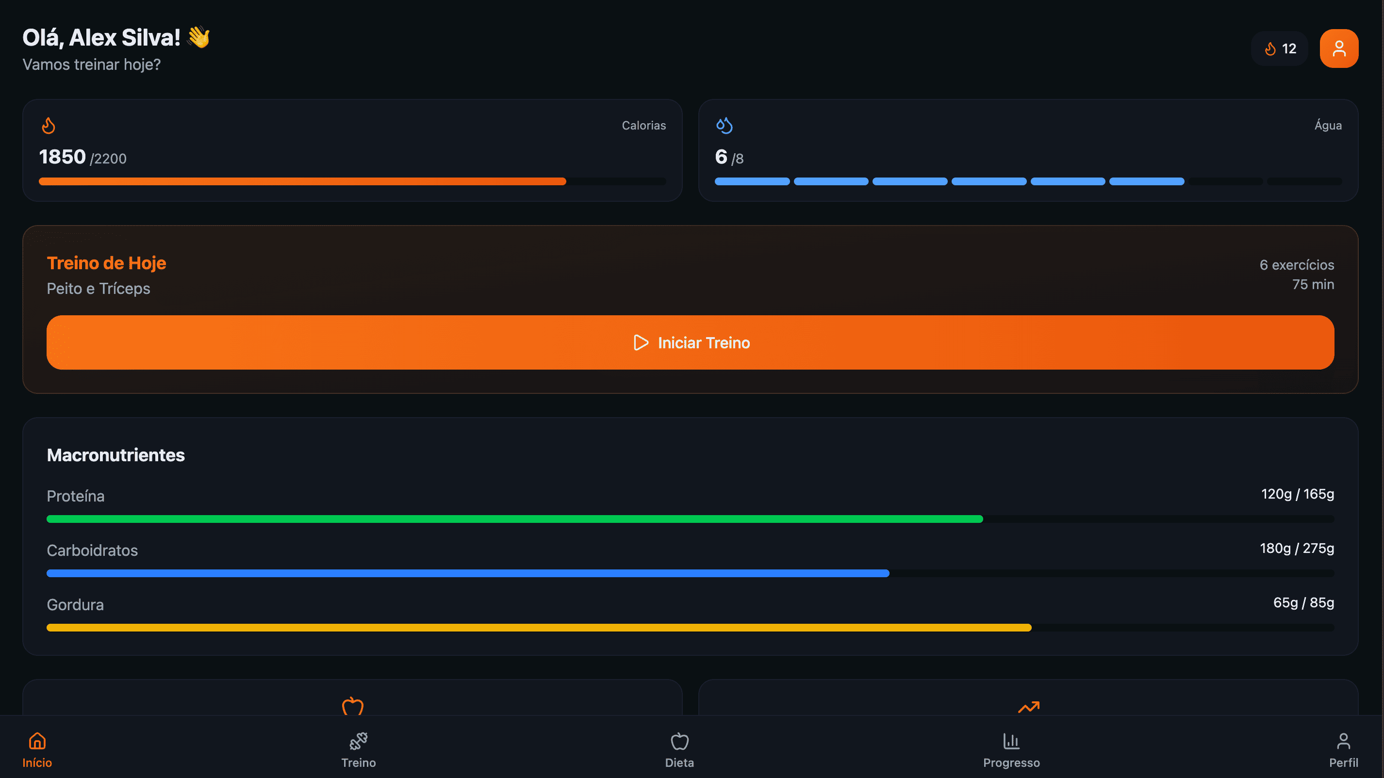This screenshot has height=778, width=1384.
Task: Click the apple icon in lower card
Action: 352,706
